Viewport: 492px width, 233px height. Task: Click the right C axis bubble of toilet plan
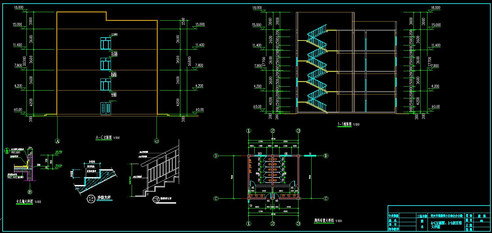tap(326, 198)
